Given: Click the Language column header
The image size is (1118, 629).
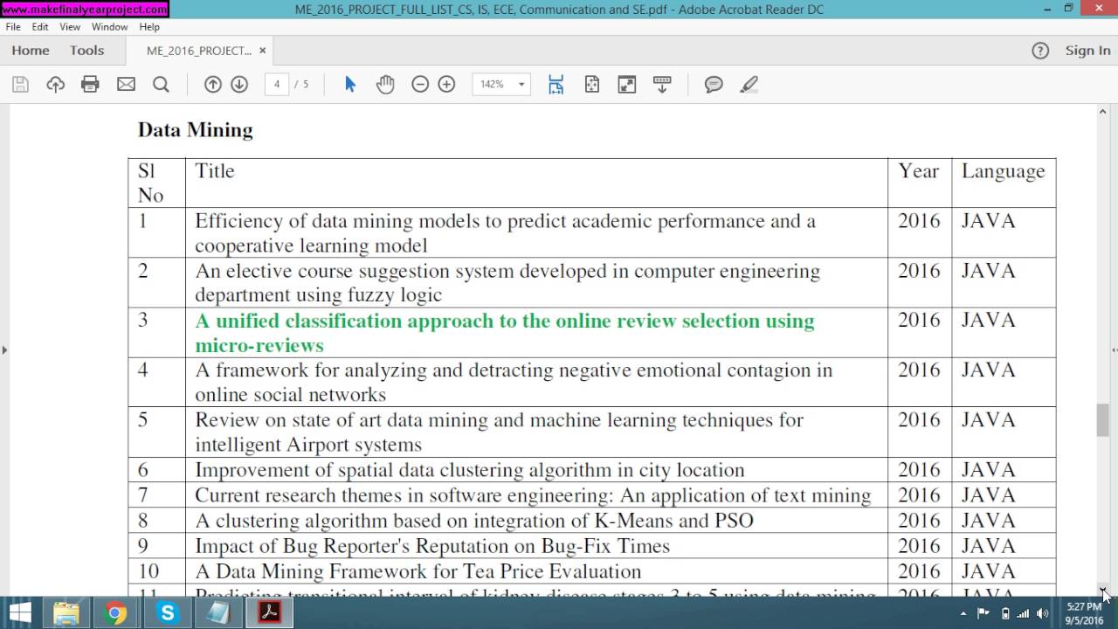Looking at the screenshot, I should 1004,171.
